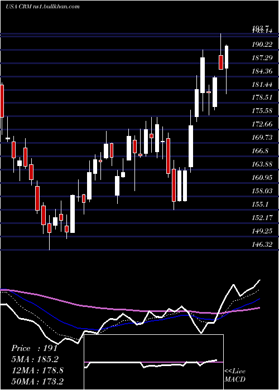This screenshot has height=390, width=279.
Task: Click the '5MA : 185.2' readout
Action: point(35,359)
